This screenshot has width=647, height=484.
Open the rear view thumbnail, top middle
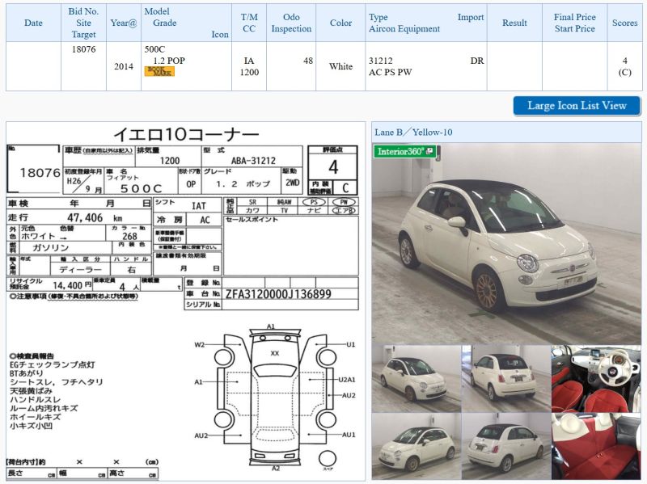[506, 378]
